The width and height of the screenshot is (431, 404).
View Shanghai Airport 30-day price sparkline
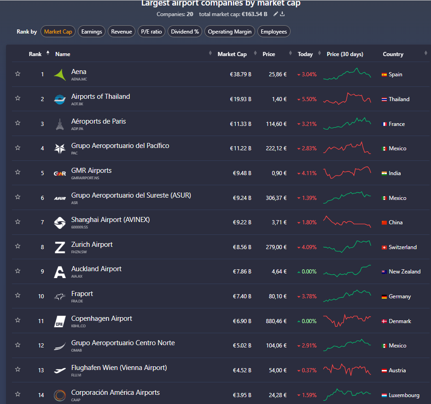pos(347,222)
